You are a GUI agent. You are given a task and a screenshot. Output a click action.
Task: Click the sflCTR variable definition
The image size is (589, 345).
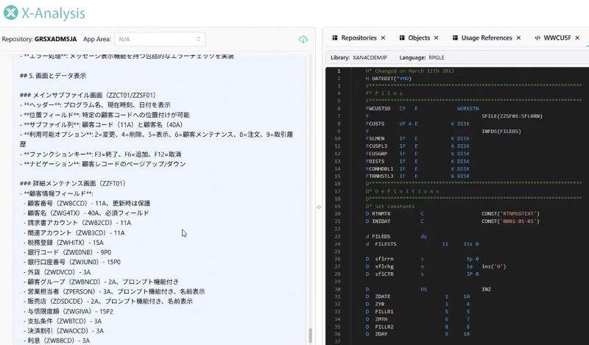tap(422, 274)
